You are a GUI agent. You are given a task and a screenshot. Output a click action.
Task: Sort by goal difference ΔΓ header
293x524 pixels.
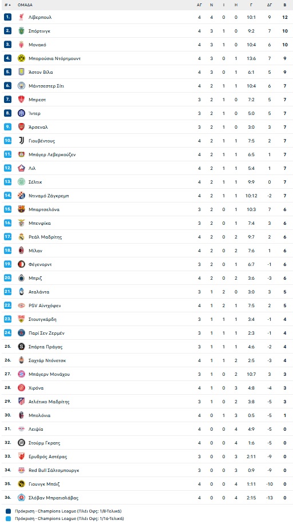point(270,5)
